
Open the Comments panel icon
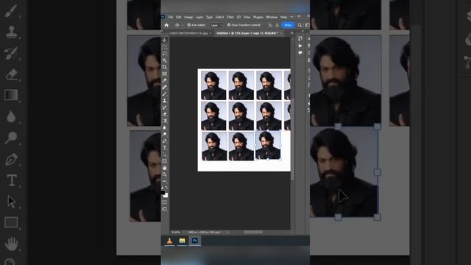pos(300,53)
